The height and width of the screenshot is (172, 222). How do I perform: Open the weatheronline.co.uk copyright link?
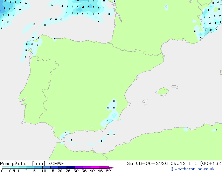point(193,169)
